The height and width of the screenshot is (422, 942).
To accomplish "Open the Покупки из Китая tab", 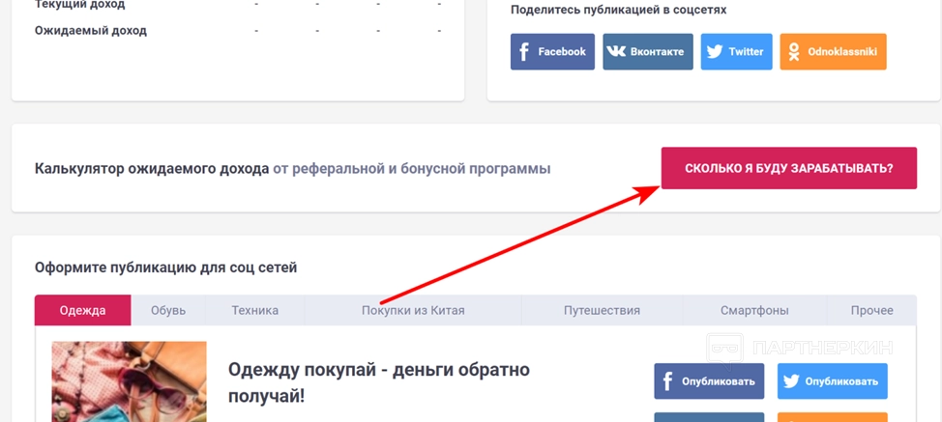I will click(x=413, y=311).
